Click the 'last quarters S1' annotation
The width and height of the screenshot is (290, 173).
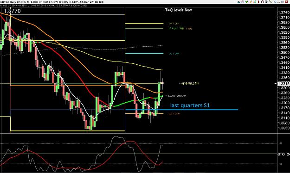[x=190, y=105]
